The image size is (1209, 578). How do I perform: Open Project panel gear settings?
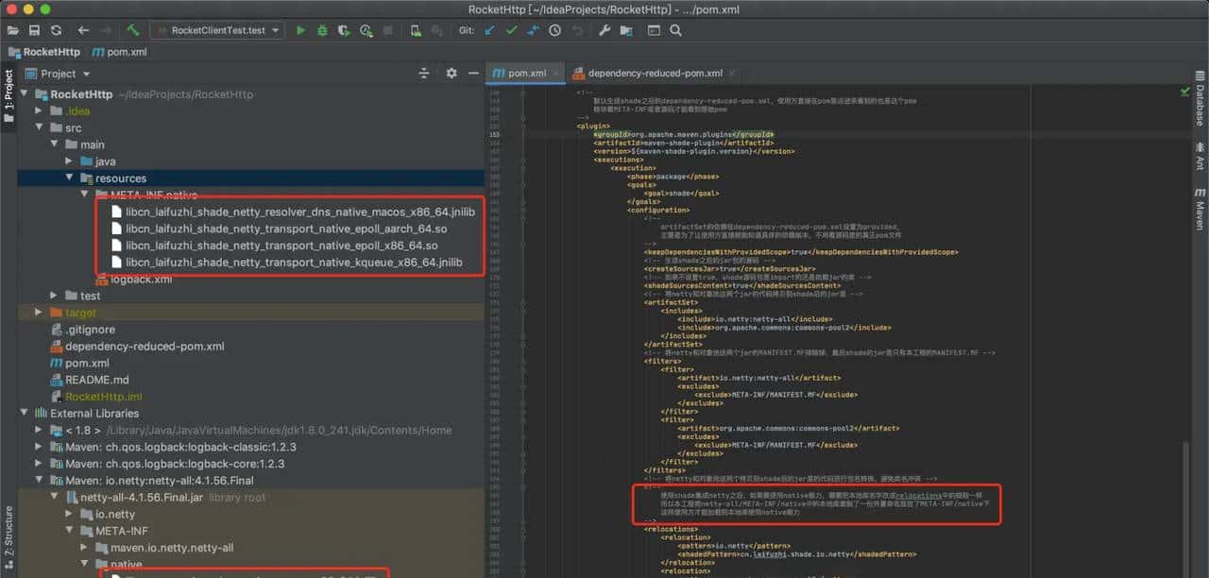(x=451, y=73)
